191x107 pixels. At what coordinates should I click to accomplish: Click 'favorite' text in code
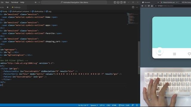click(x=50, y=33)
